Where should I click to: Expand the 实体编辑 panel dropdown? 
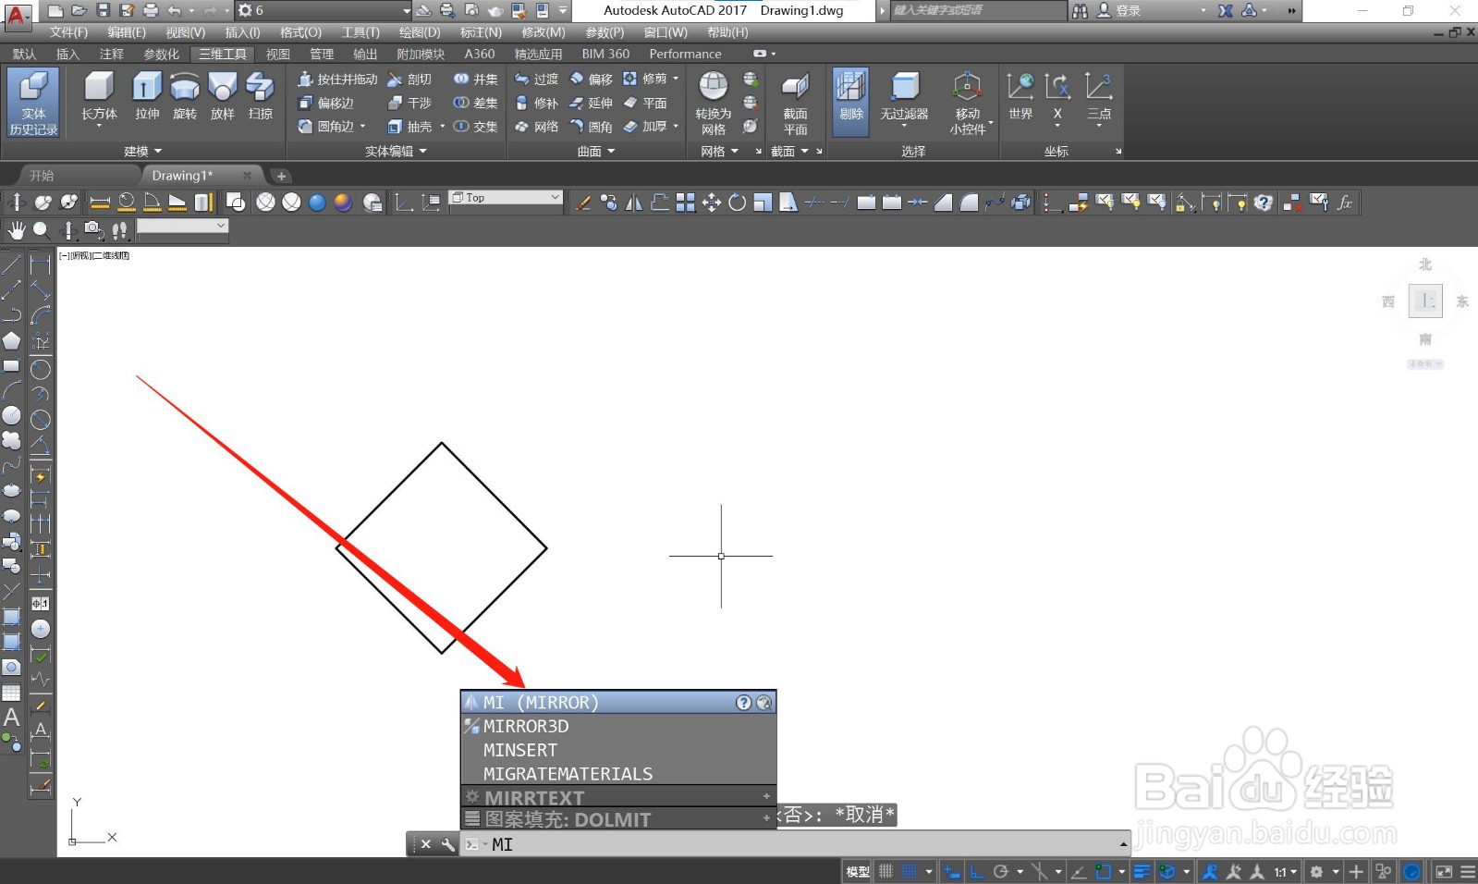coord(396,151)
